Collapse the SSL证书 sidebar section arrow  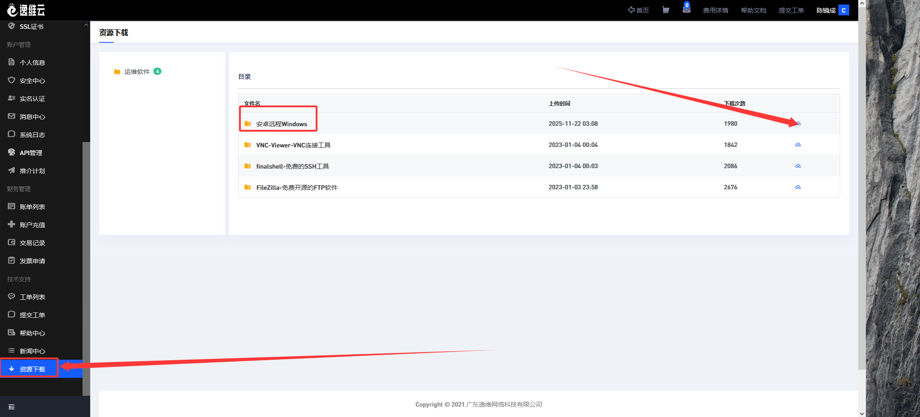click(86, 25)
